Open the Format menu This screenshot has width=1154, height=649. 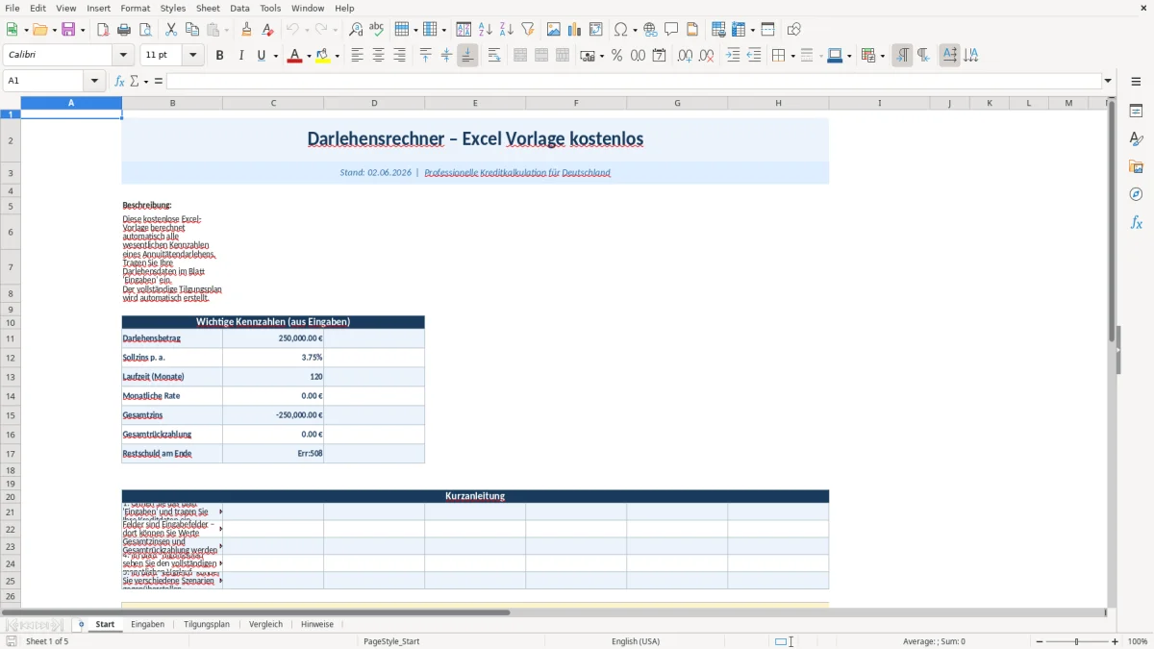[135, 8]
